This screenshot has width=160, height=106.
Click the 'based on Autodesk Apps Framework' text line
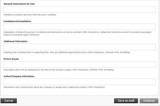pyautogui.click(x=22, y=35)
